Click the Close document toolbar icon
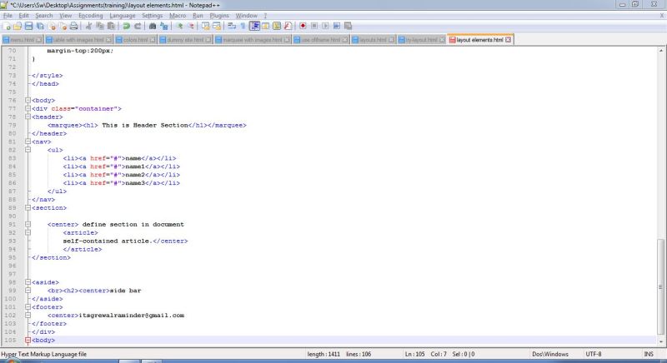This screenshot has width=667, height=363. (x=52, y=27)
